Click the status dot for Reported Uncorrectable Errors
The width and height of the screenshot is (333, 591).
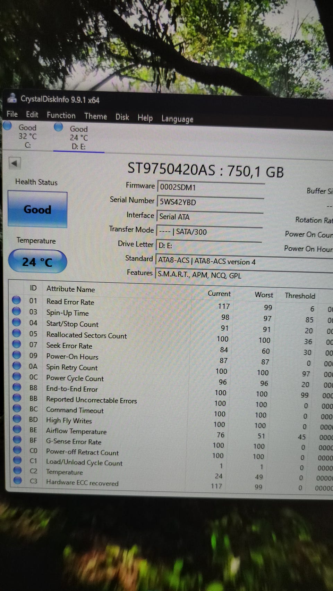[x=17, y=397]
